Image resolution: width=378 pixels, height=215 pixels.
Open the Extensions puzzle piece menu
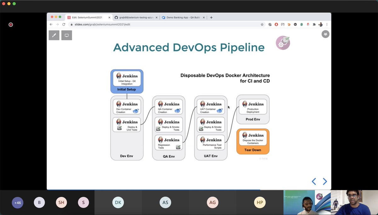pos(314,24)
